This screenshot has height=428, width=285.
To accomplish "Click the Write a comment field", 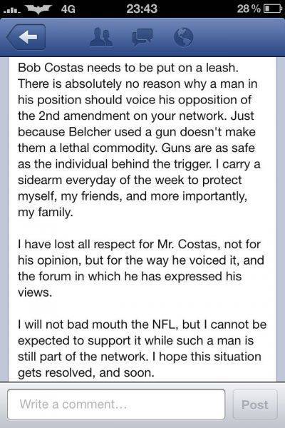I will tap(116, 404).
